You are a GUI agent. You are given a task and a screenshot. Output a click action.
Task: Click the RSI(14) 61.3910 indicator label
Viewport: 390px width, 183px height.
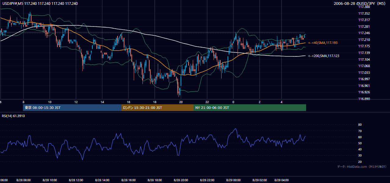(13, 116)
